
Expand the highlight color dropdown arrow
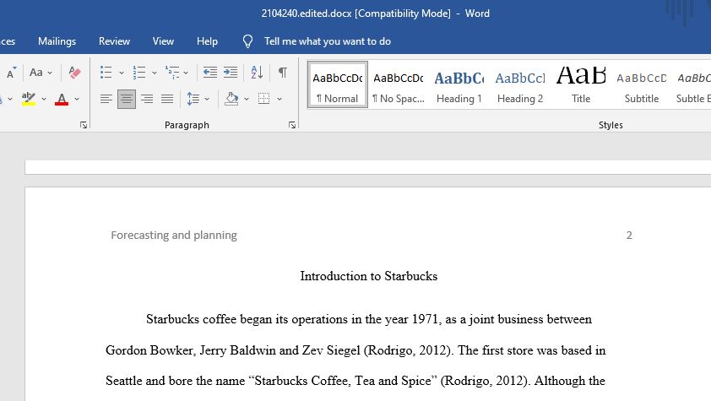point(44,99)
